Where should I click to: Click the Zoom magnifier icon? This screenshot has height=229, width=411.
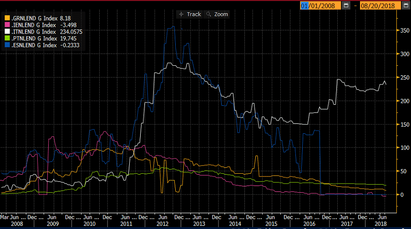coord(209,14)
